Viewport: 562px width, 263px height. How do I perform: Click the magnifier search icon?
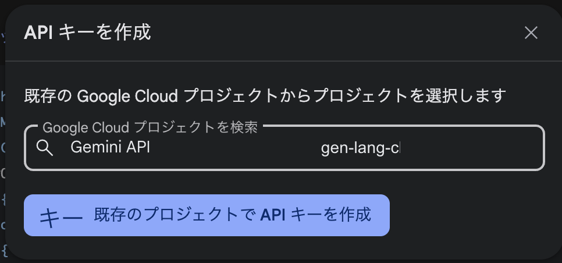click(x=45, y=148)
